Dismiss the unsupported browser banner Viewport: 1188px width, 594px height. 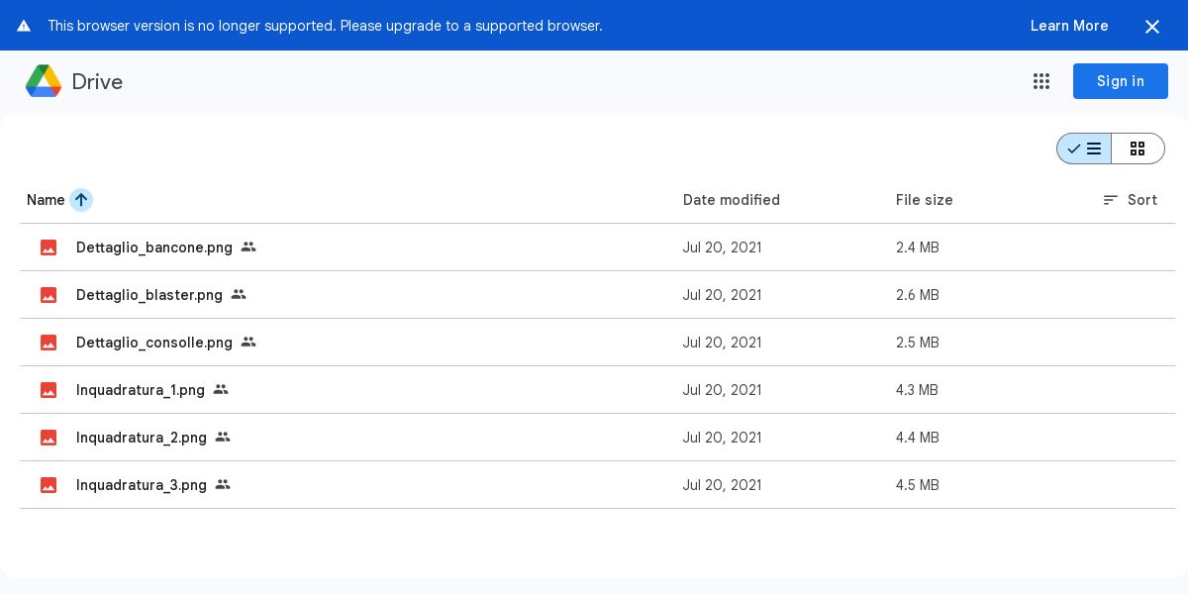tap(1151, 27)
